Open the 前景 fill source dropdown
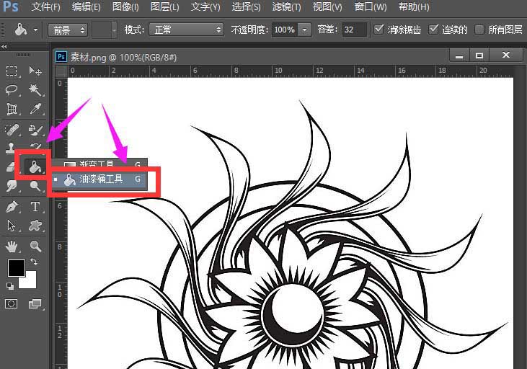527x369 pixels. coord(68,30)
